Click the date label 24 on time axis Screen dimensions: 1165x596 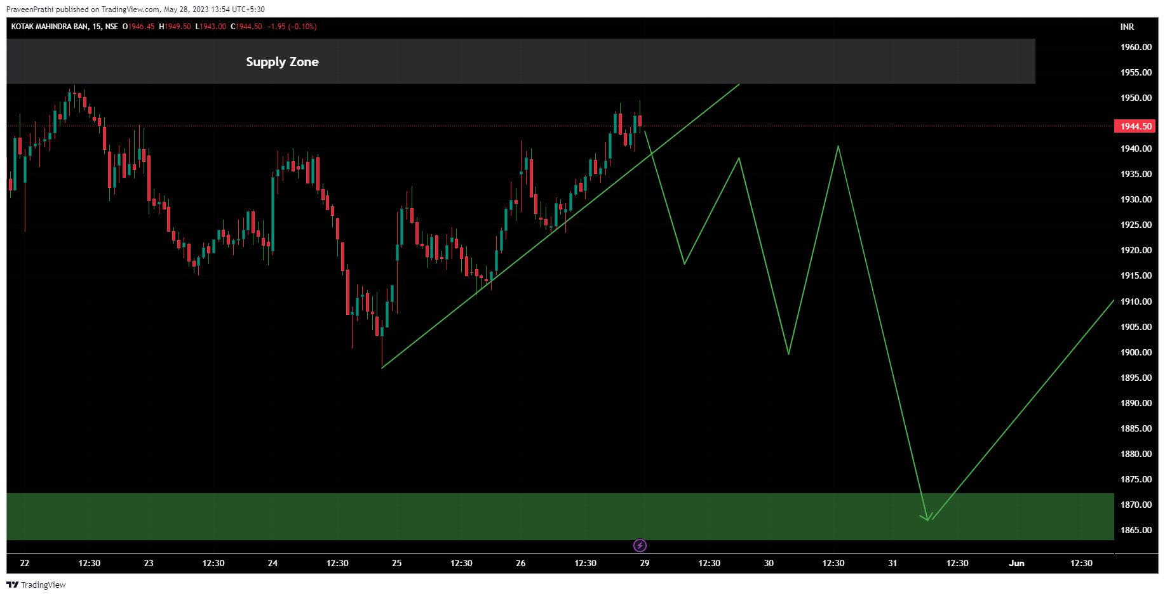pyautogui.click(x=273, y=563)
